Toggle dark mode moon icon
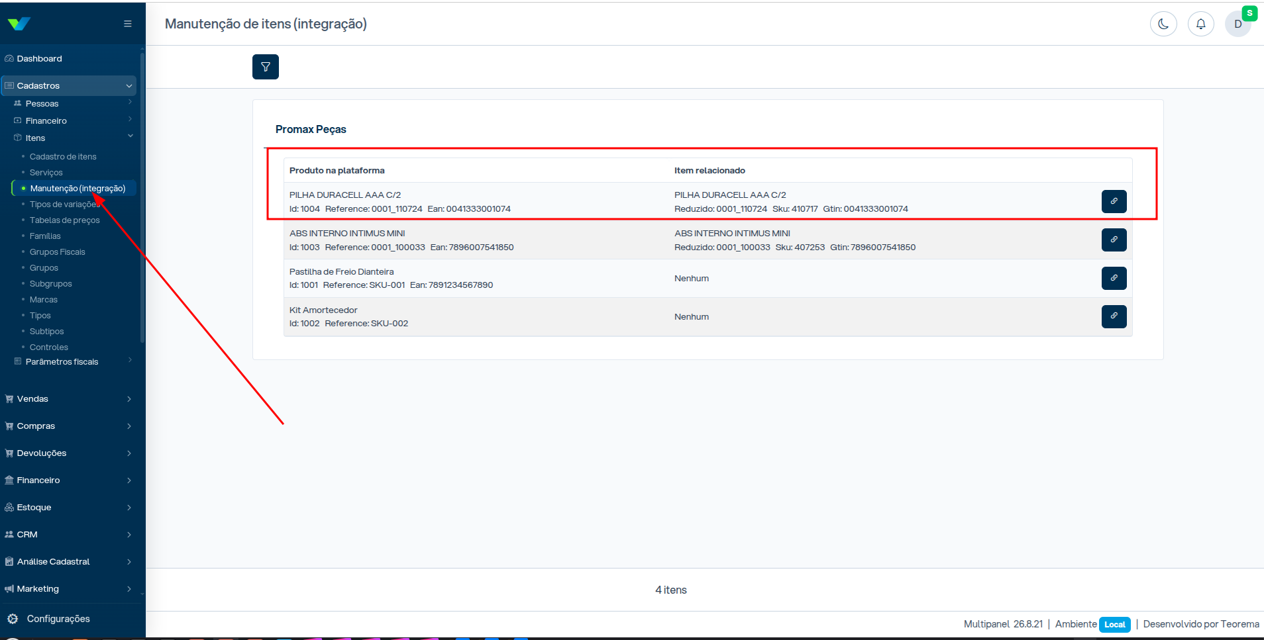Image resolution: width=1264 pixels, height=640 pixels. point(1163,24)
